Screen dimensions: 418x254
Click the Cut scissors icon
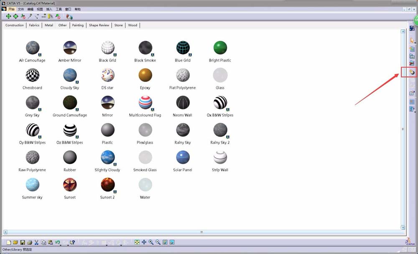click(x=36, y=242)
